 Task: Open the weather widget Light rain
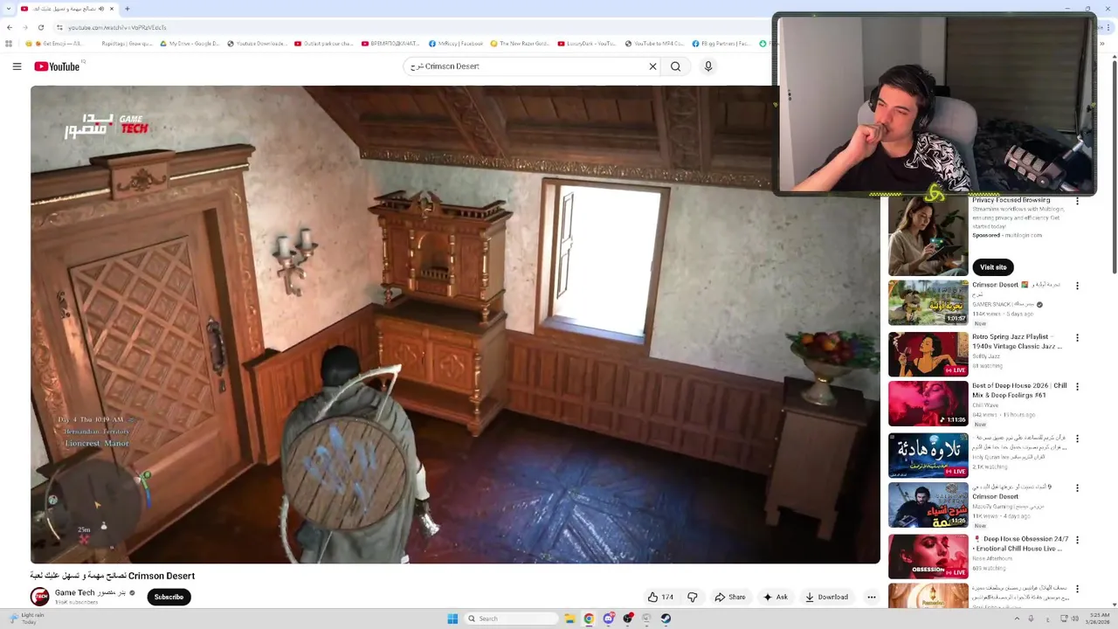point(26,618)
